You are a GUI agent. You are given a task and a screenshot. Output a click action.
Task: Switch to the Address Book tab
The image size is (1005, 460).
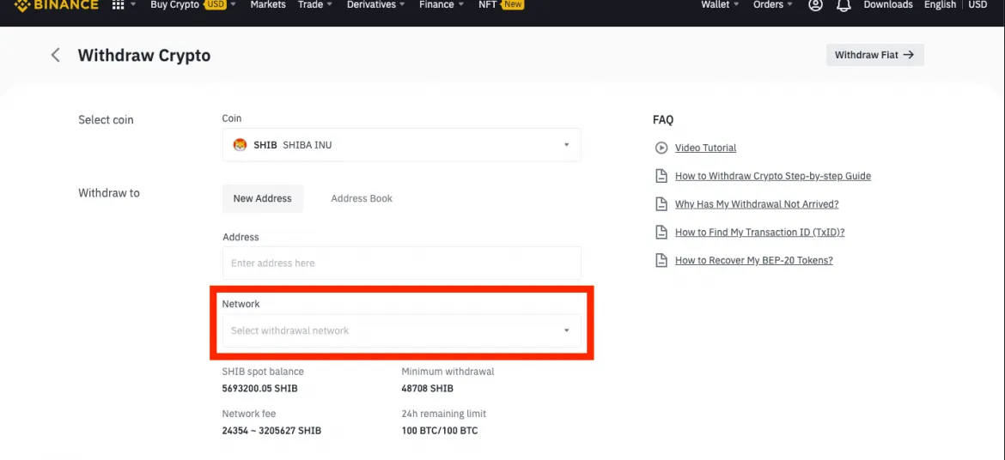pos(362,198)
